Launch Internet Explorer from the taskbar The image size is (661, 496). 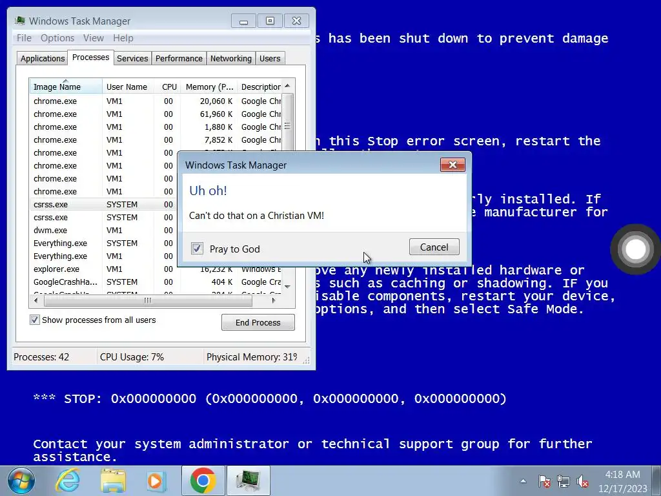click(68, 480)
